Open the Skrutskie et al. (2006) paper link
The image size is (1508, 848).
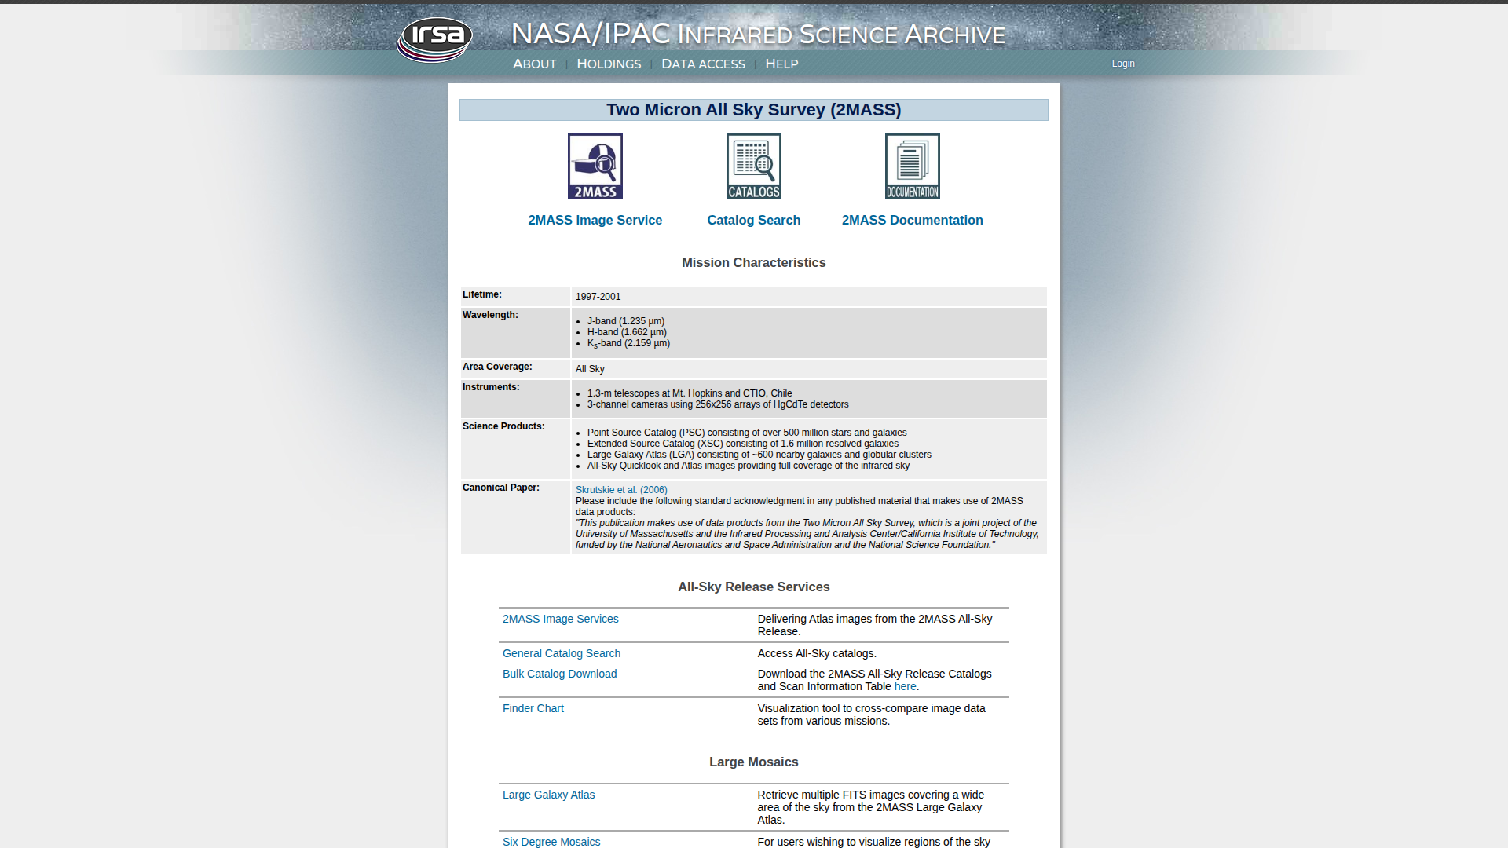coord(621,490)
